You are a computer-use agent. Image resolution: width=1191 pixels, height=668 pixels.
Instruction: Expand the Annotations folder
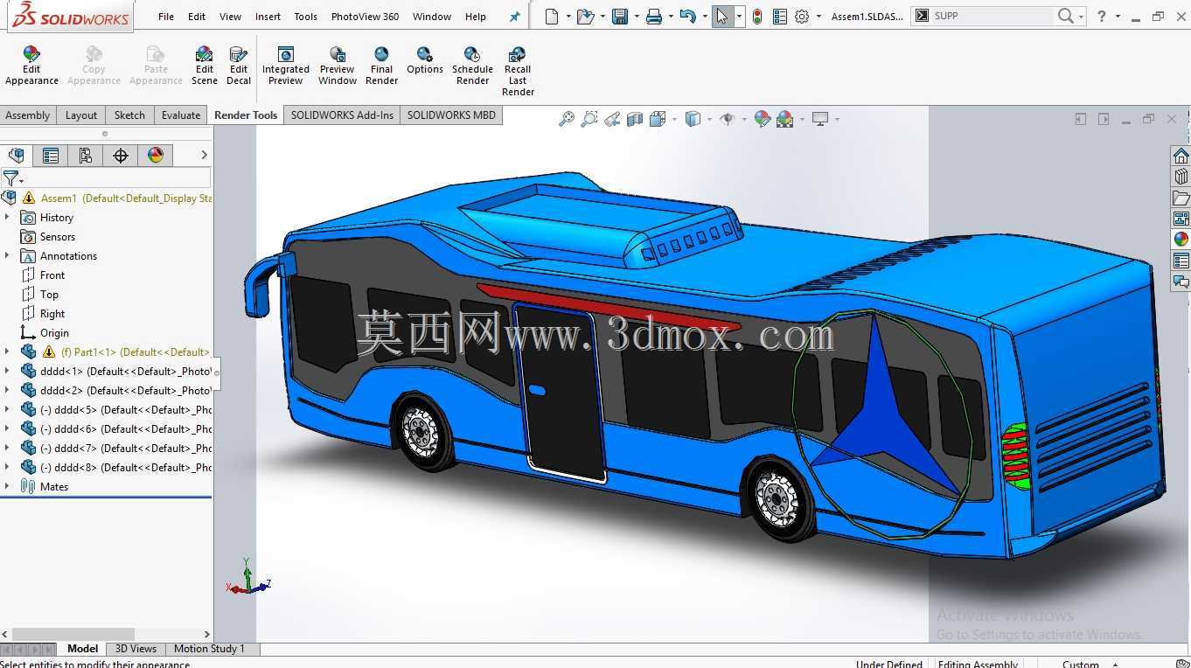coord(7,255)
